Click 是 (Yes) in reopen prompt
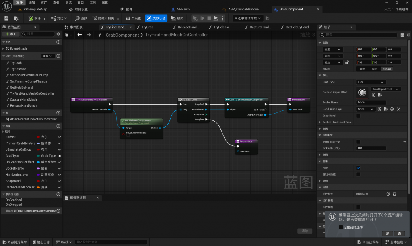The image size is (412, 246). [387, 234]
